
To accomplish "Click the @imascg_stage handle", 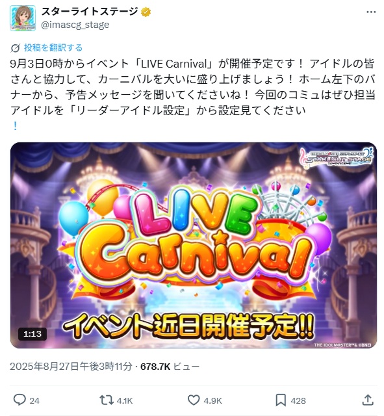I will click(75, 25).
